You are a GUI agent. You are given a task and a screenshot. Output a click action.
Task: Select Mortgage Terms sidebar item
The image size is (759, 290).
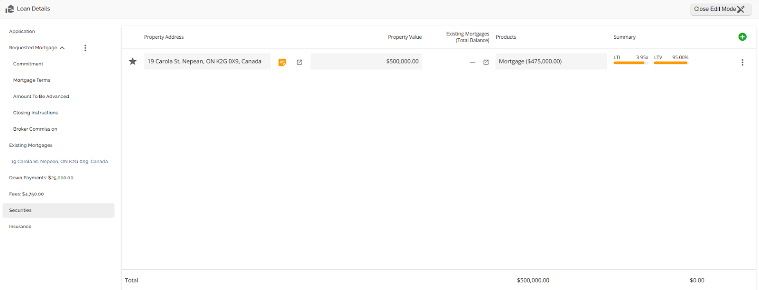(x=32, y=80)
